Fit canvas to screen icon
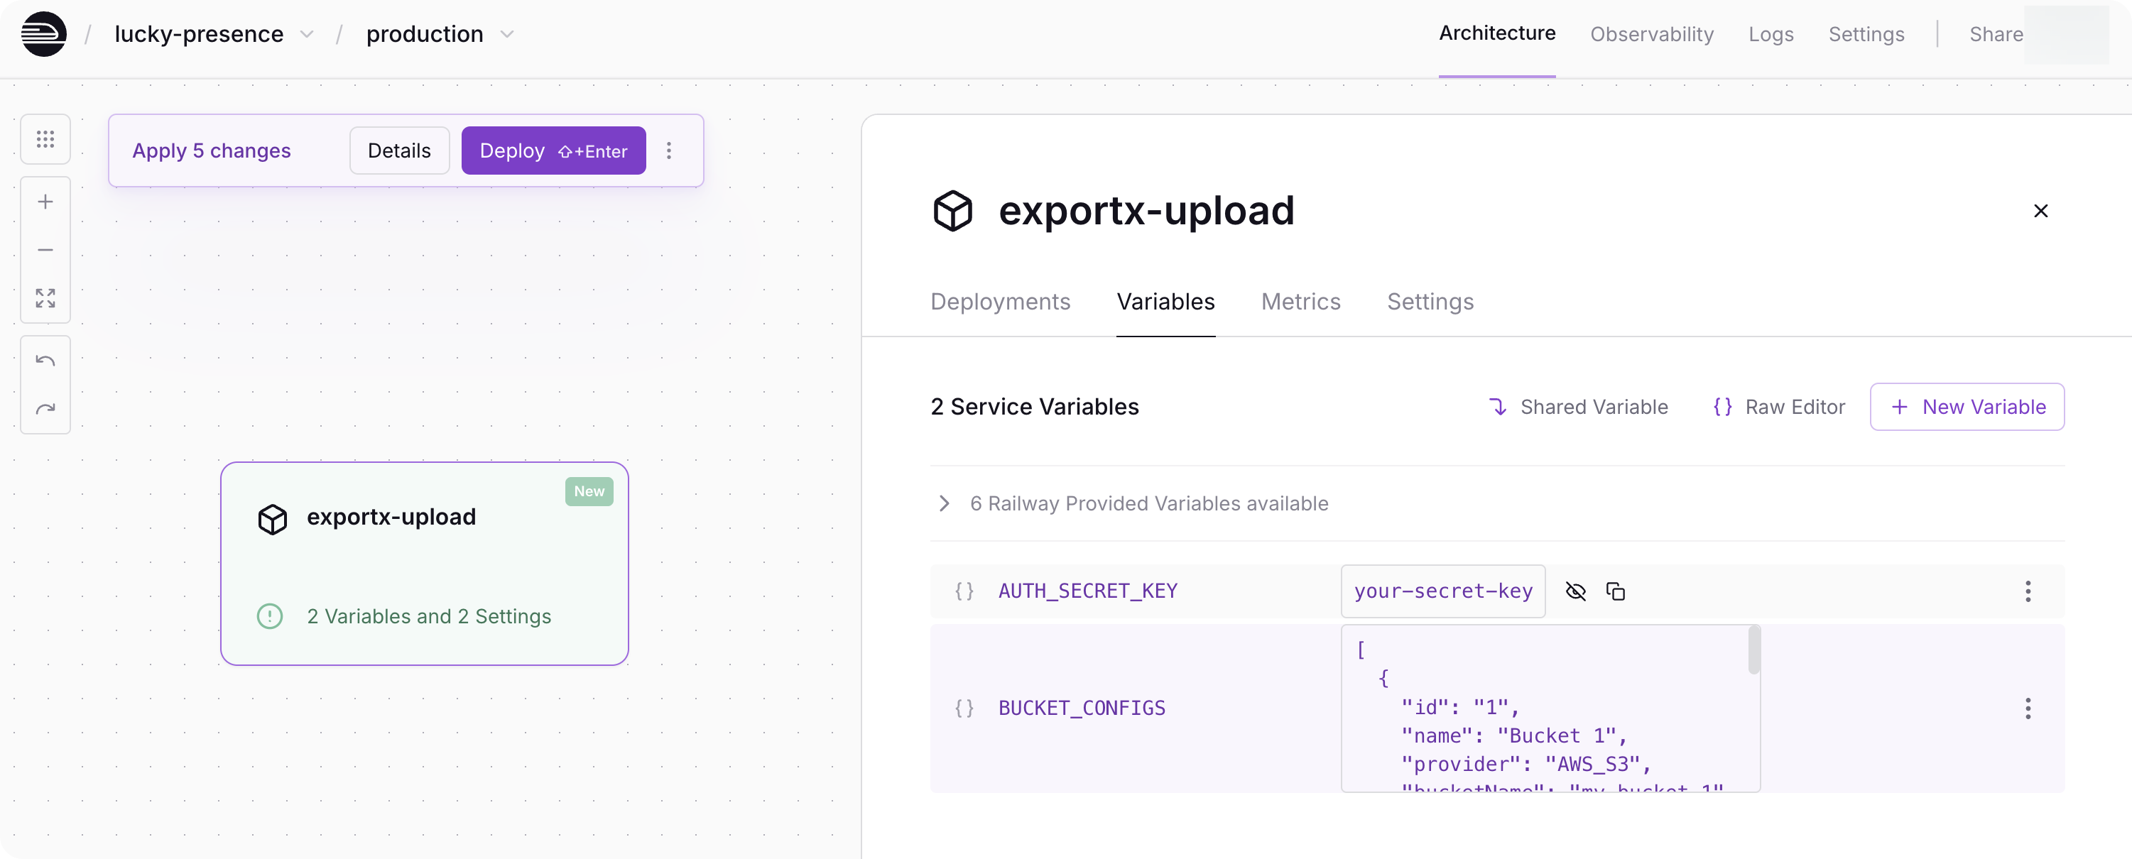The image size is (2132, 859). pos(45,298)
